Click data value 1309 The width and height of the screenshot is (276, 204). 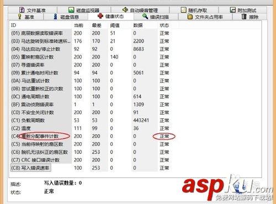[139, 104]
